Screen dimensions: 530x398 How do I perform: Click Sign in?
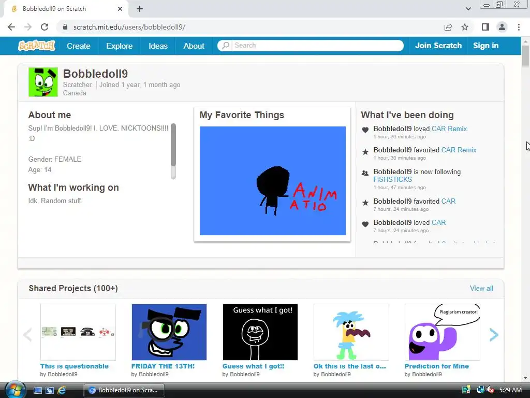(485, 46)
